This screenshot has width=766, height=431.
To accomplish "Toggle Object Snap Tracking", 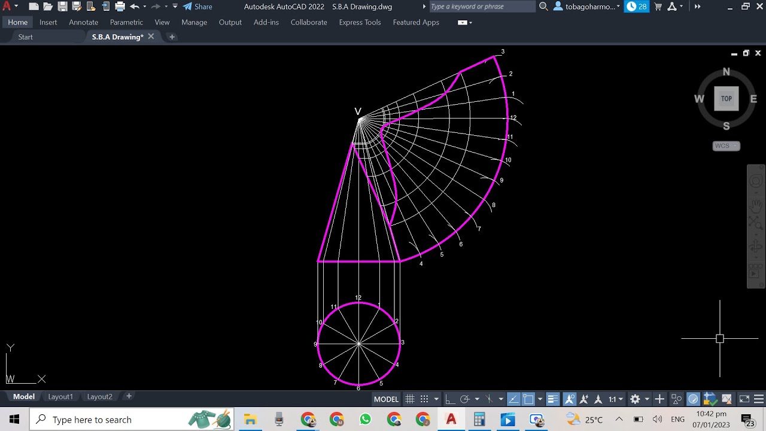I will coord(513,399).
